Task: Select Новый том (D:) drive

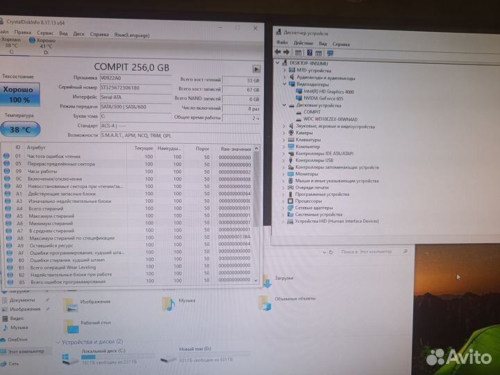Action: pos(205,355)
